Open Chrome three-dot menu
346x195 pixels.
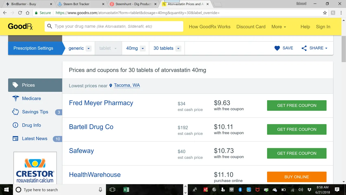coord(341,13)
